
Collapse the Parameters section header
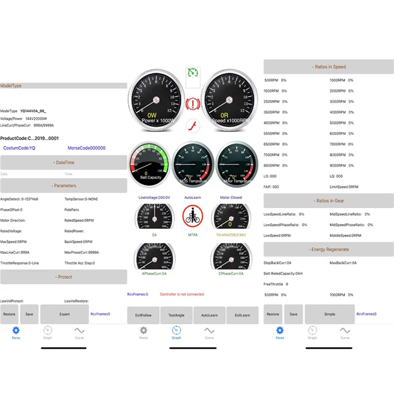point(64,186)
